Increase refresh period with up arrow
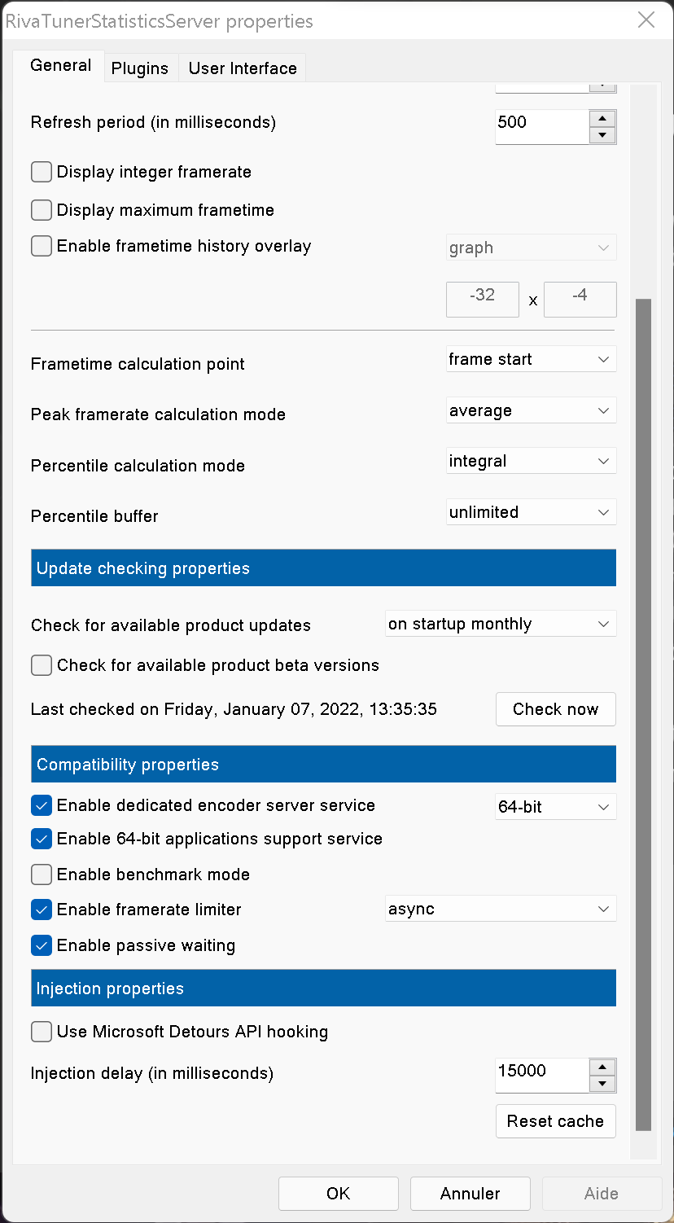 click(602, 117)
